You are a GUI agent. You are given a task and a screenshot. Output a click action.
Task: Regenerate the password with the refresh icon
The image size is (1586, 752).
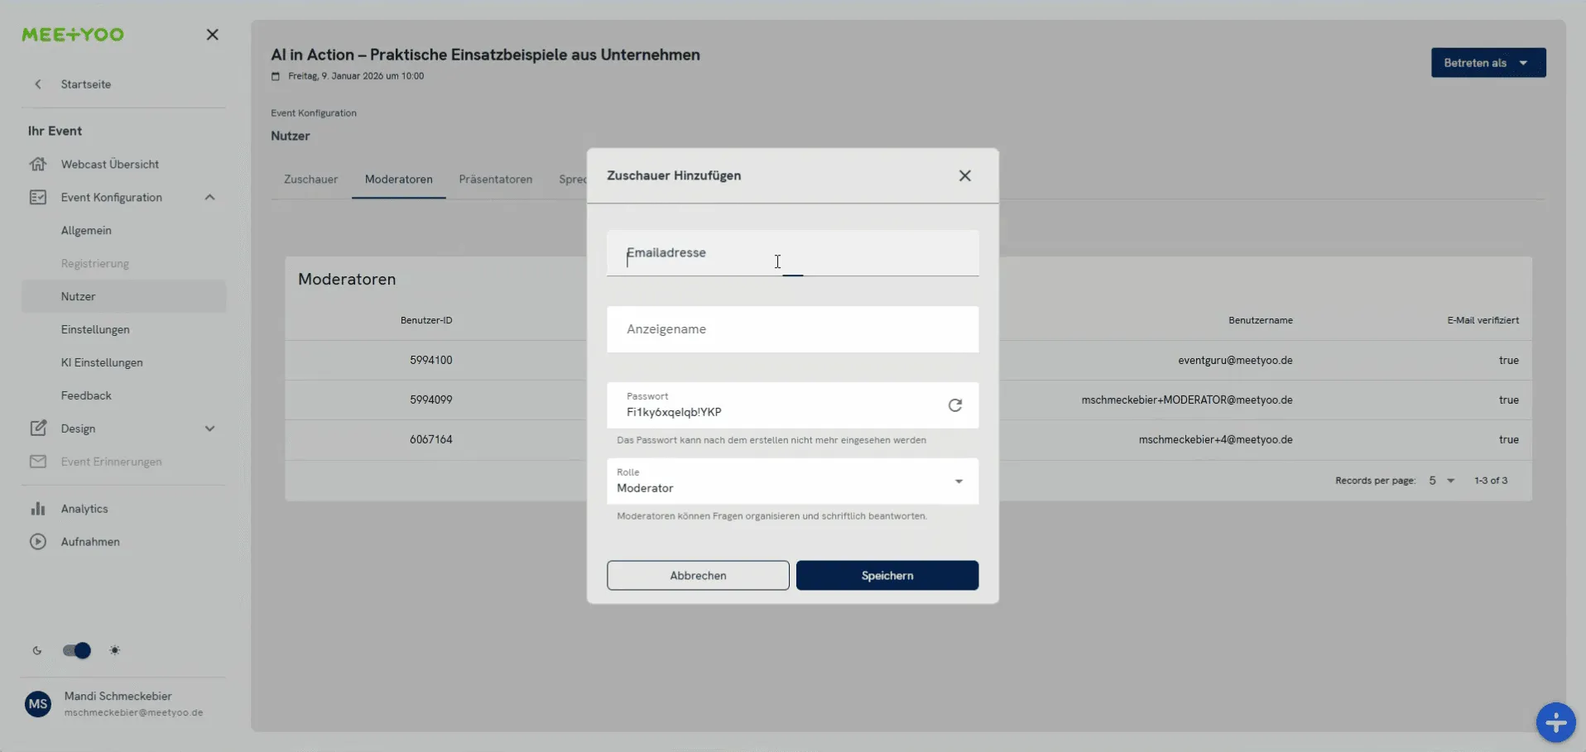coord(956,405)
